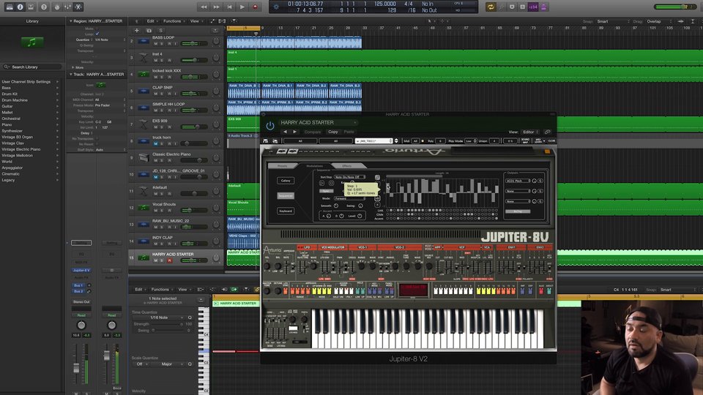The image size is (703, 395).
Task: Switch to the Effects tab in Jupiter-8V
Action: coord(346,166)
